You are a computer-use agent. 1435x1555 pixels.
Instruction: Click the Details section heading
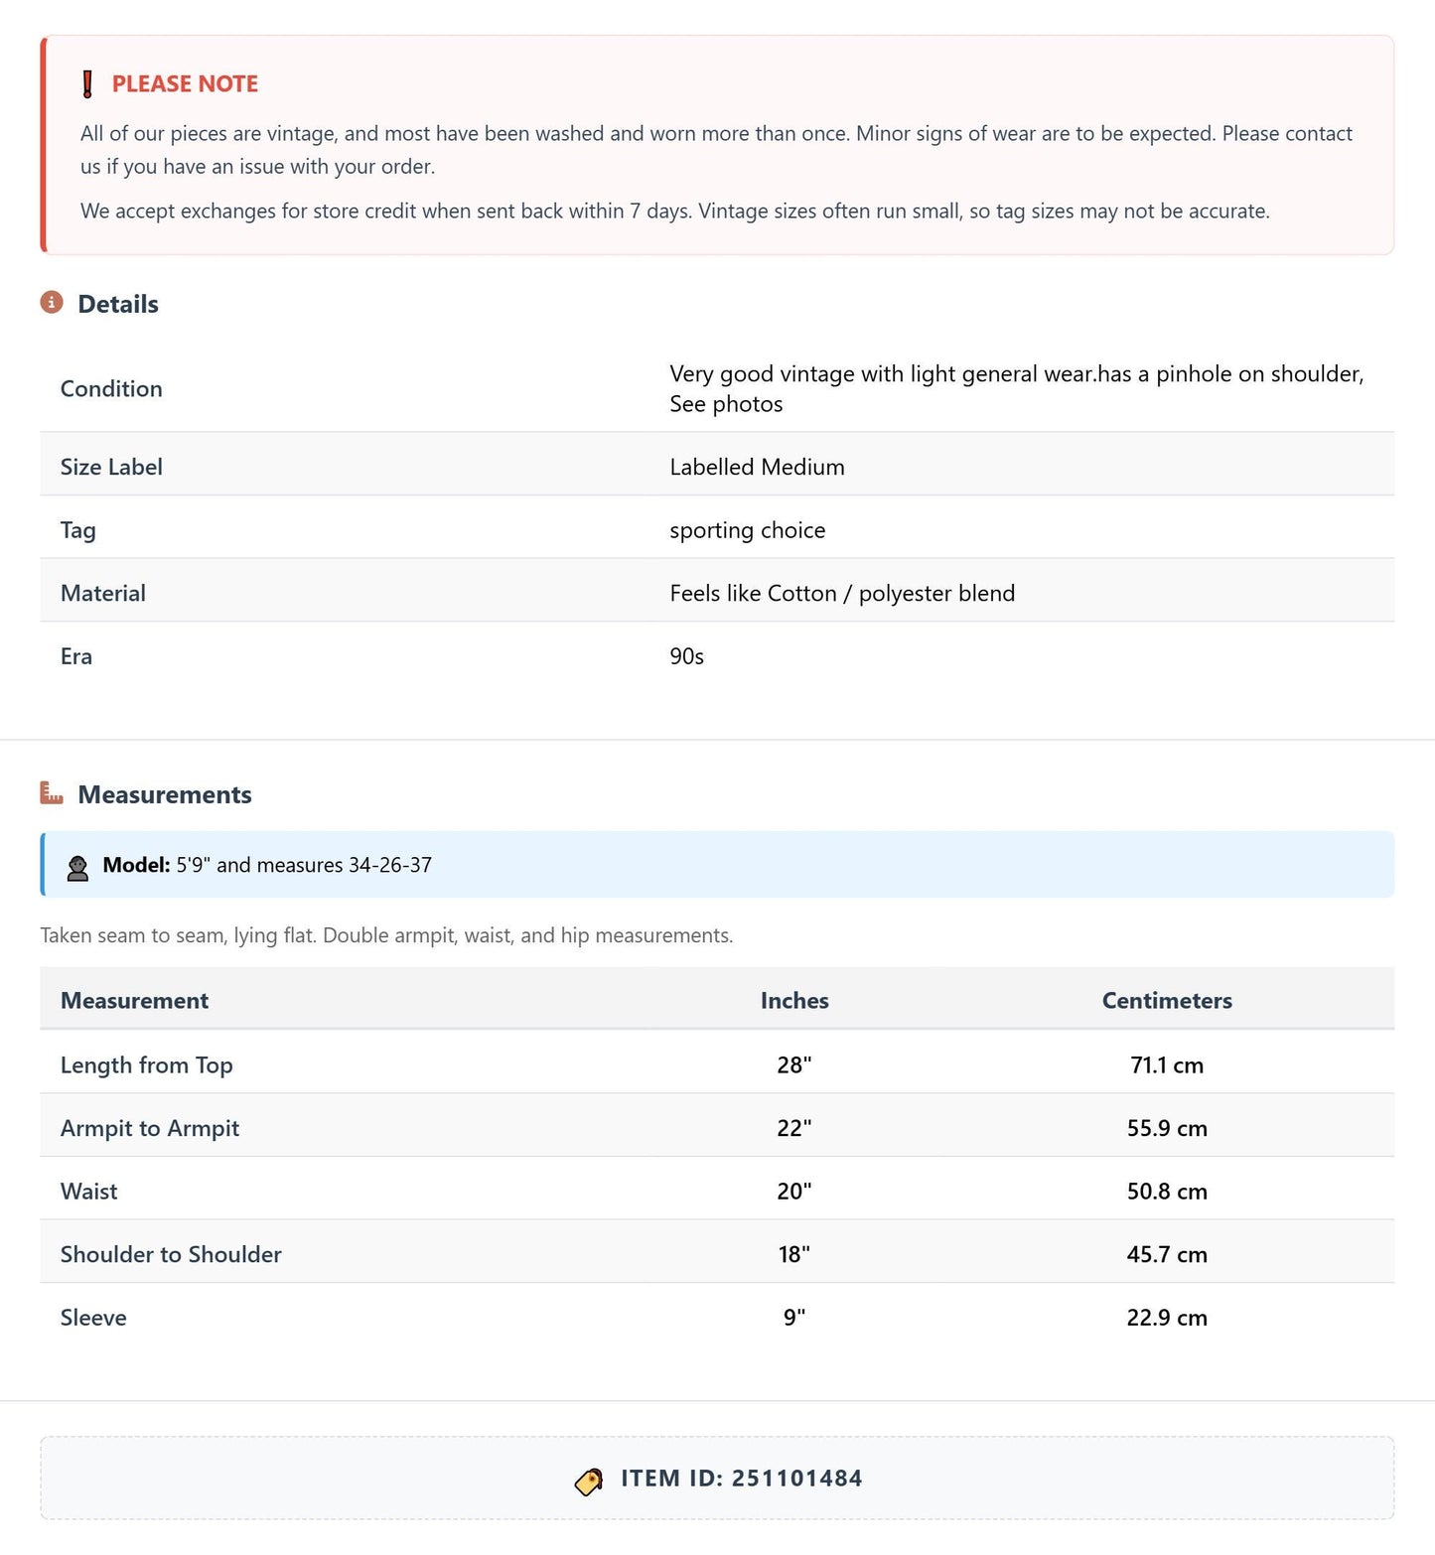pyautogui.click(x=118, y=304)
